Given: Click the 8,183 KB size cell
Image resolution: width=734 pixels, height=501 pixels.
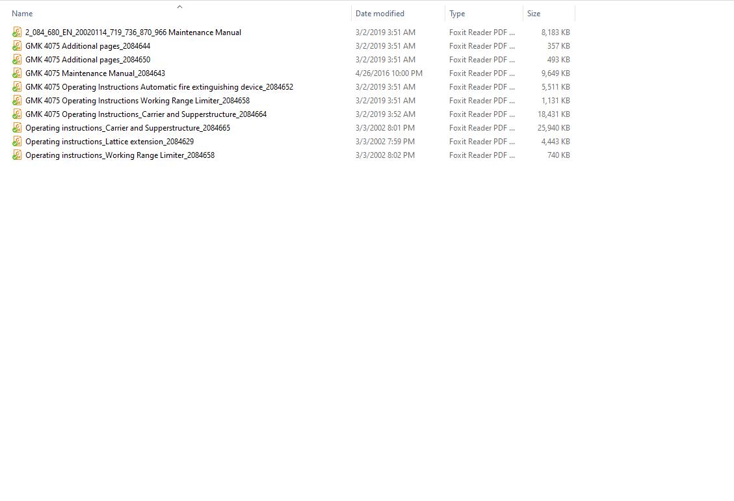Looking at the screenshot, I should pos(556,32).
